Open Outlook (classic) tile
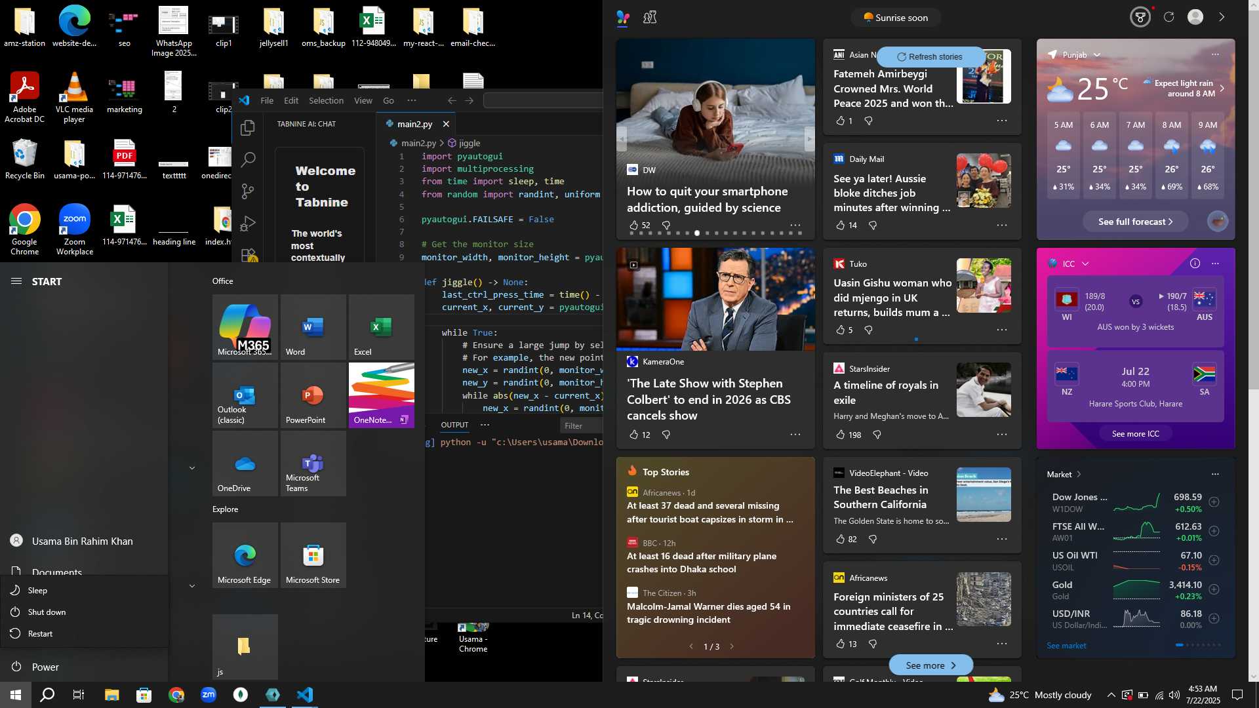Image resolution: width=1259 pixels, height=708 pixels. click(245, 395)
